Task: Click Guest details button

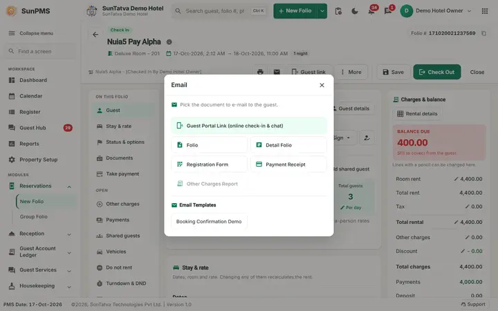Action: point(352,109)
